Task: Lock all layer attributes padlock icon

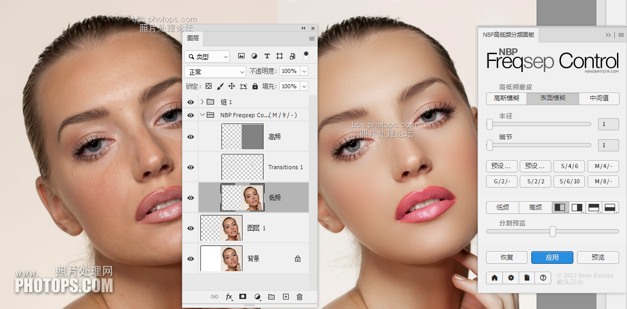Action: [255, 86]
